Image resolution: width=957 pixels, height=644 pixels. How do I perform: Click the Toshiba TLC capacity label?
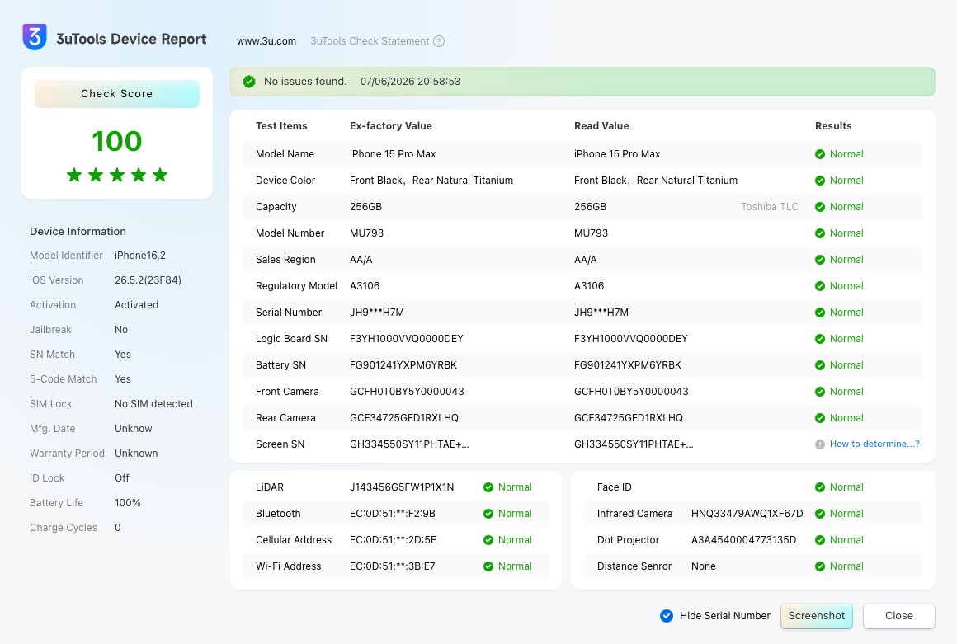[770, 207]
